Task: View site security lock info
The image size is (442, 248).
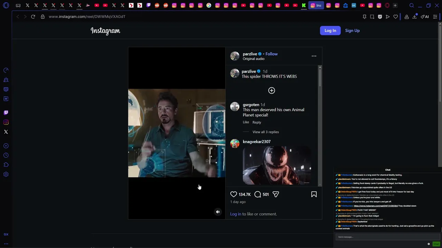Action: pos(43,17)
